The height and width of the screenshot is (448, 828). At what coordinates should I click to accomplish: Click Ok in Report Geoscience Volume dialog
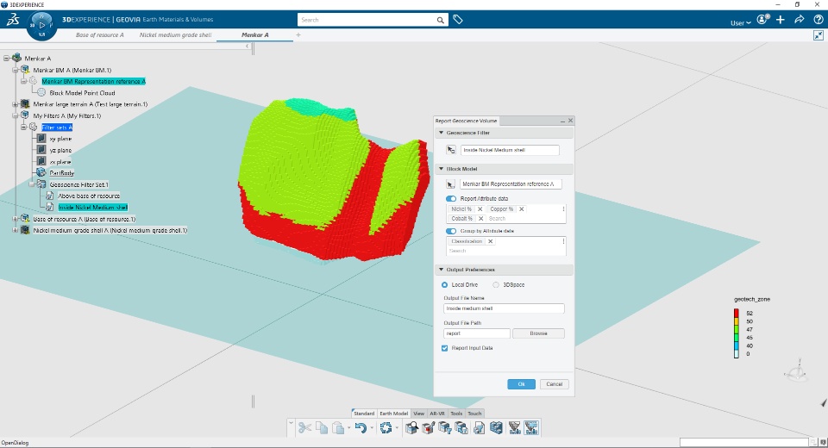coord(521,384)
